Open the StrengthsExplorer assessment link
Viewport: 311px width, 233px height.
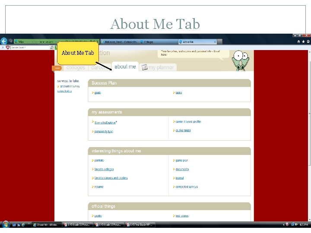point(105,123)
